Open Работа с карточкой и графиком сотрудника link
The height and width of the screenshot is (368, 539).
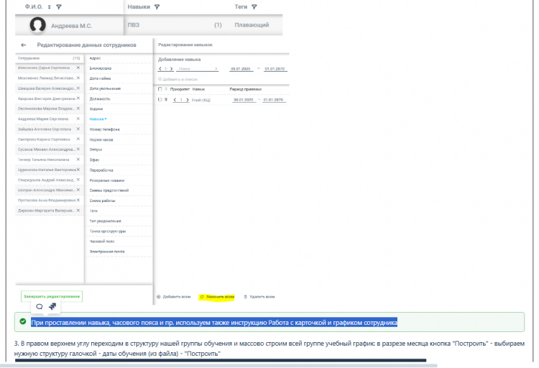pos(333,323)
